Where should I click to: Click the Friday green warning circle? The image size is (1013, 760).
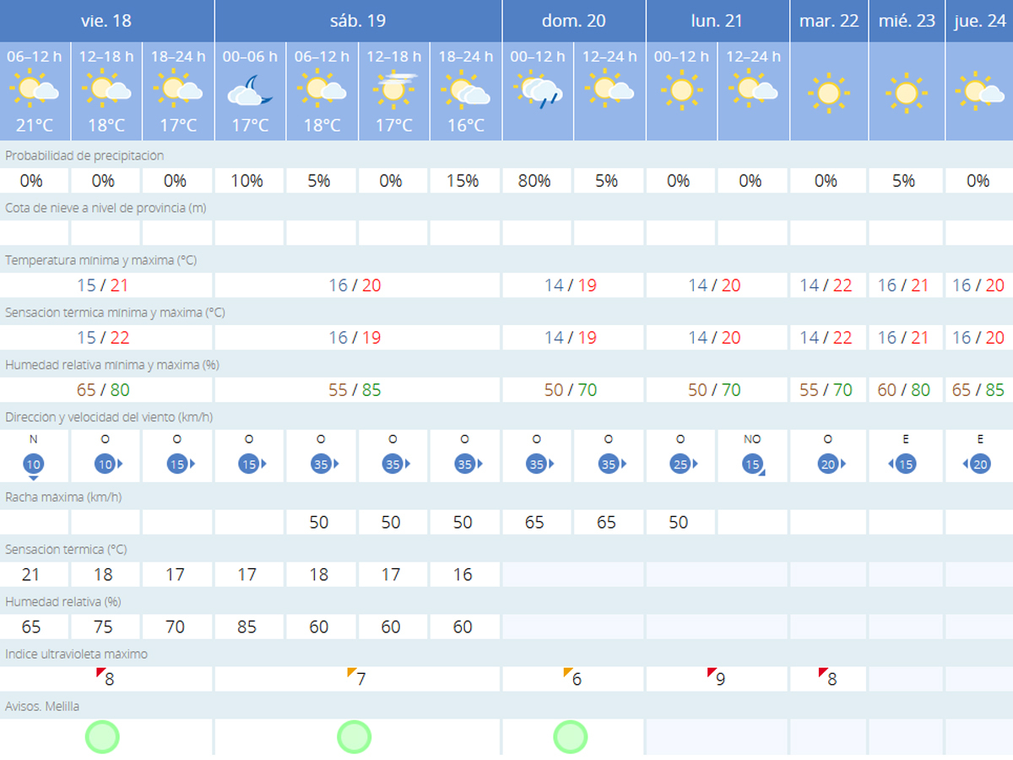point(102,736)
